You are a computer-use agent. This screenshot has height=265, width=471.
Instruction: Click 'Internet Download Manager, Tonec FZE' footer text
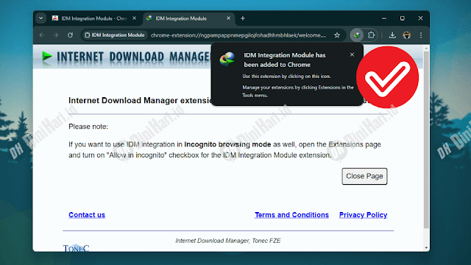coord(228,241)
